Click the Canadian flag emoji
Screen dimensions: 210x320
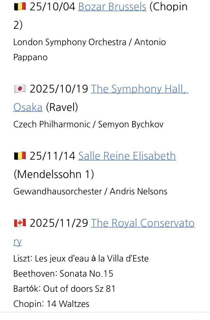(20, 223)
